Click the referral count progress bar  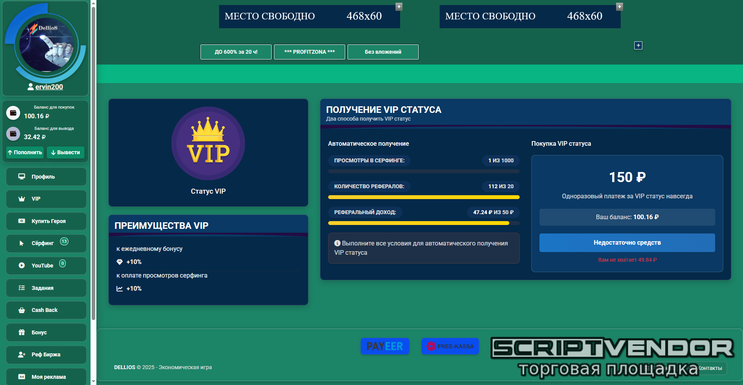click(423, 197)
